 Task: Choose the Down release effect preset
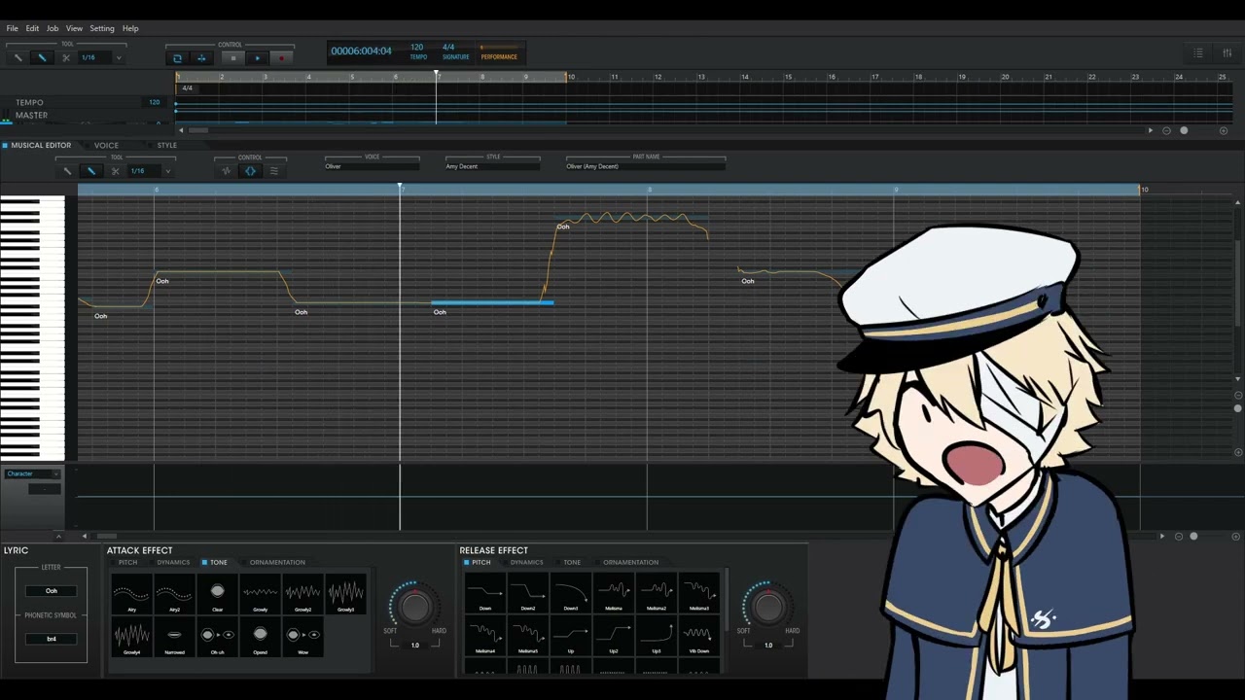(484, 594)
